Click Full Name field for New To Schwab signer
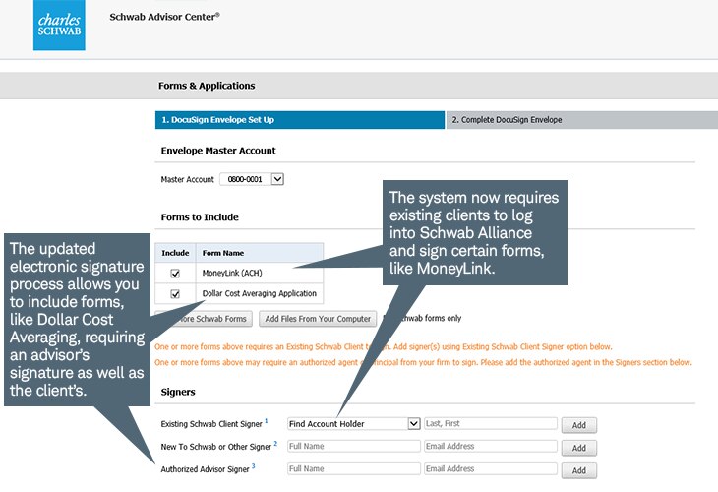 click(353, 446)
